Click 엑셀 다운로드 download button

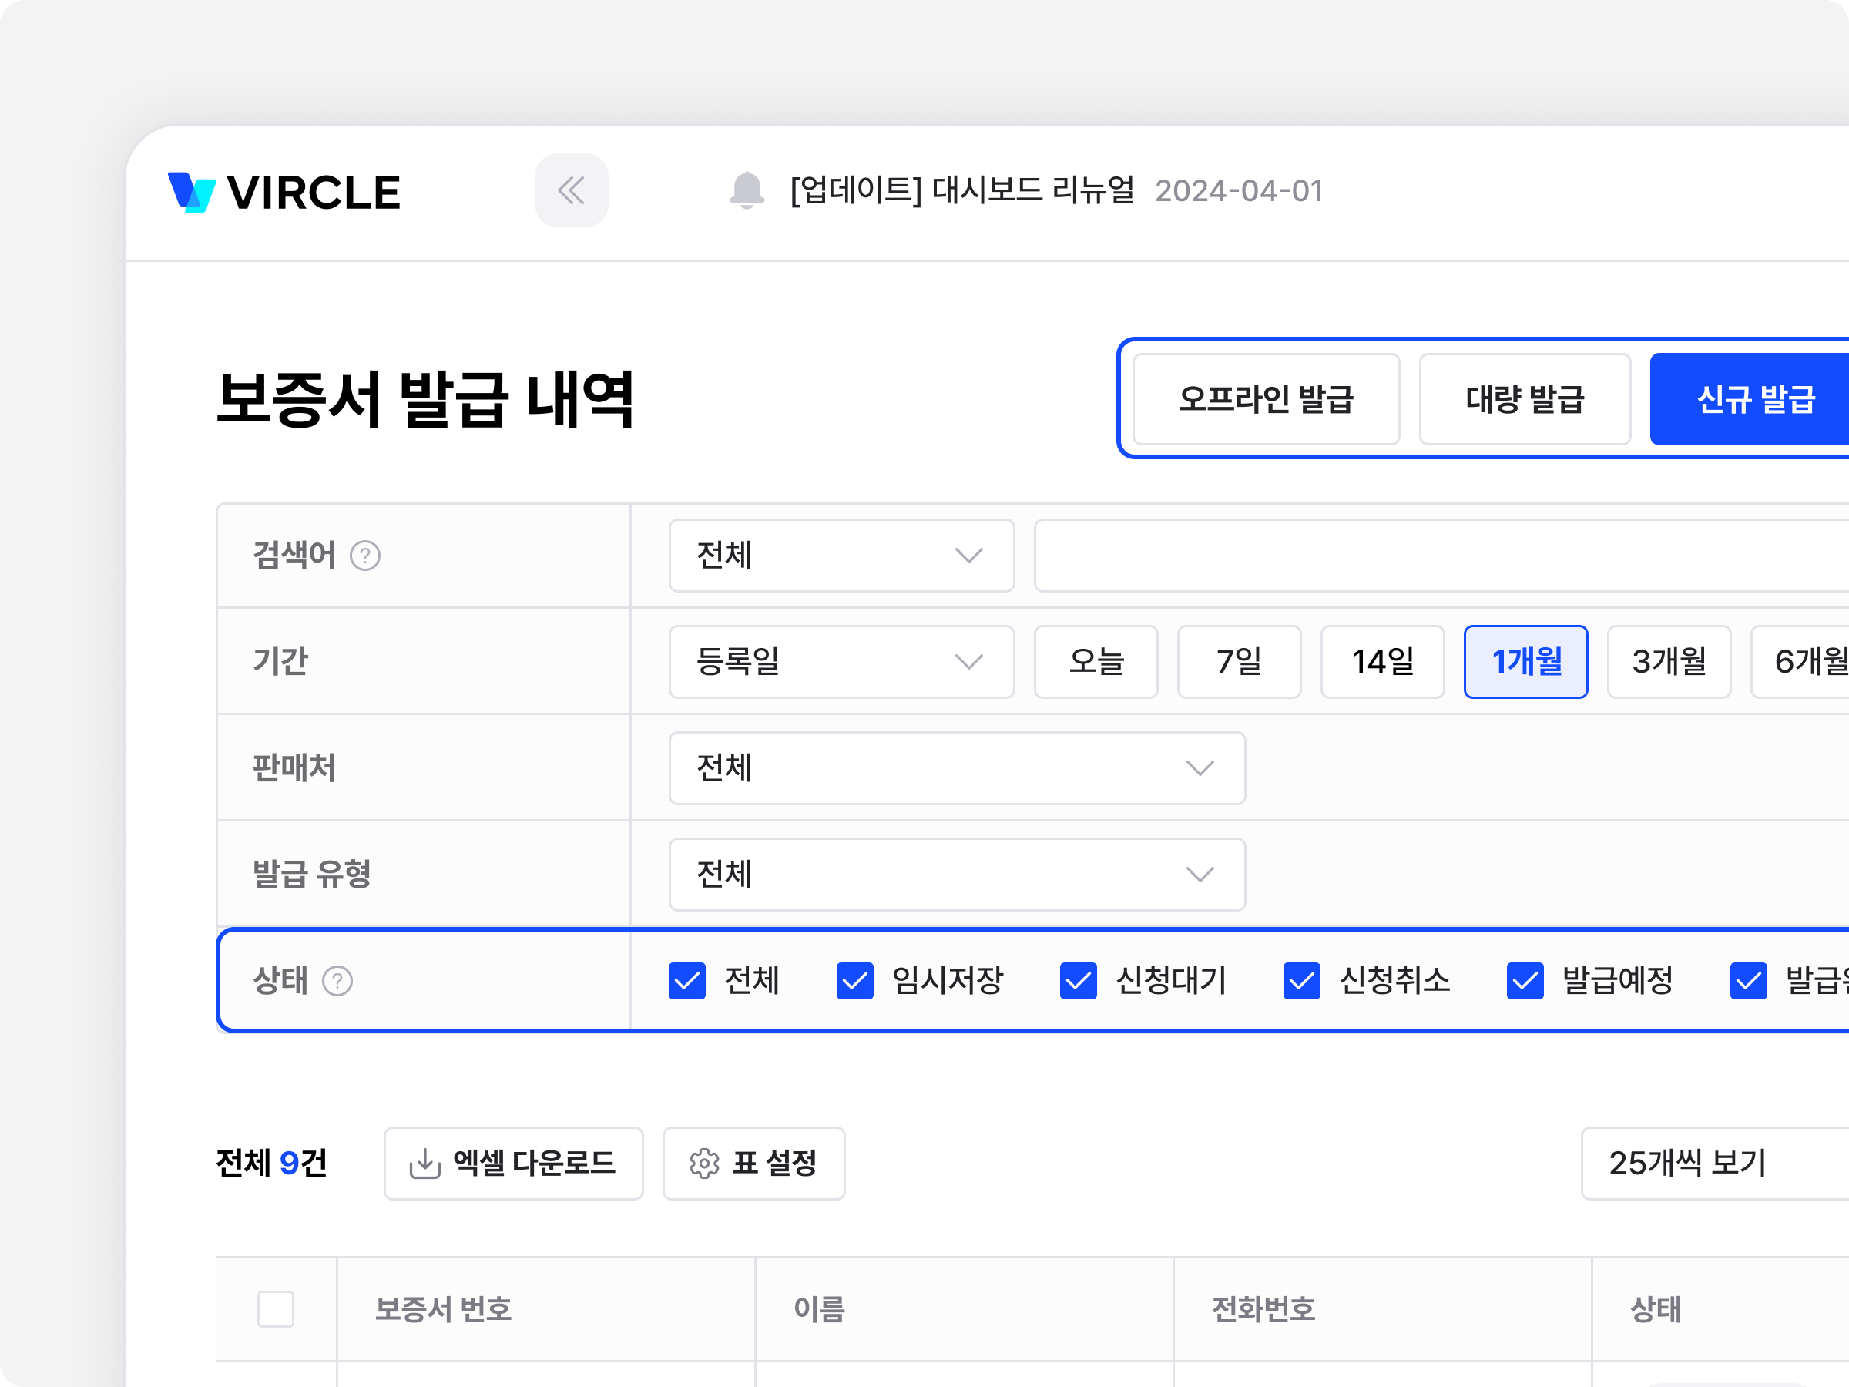pyautogui.click(x=513, y=1163)
